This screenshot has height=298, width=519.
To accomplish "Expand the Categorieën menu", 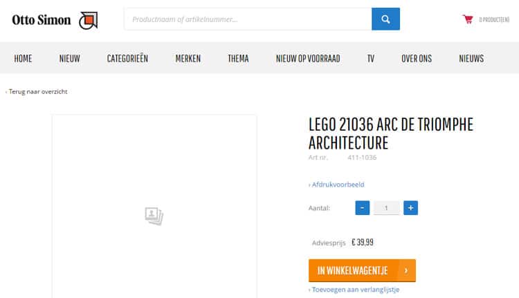I will point(127,59).
